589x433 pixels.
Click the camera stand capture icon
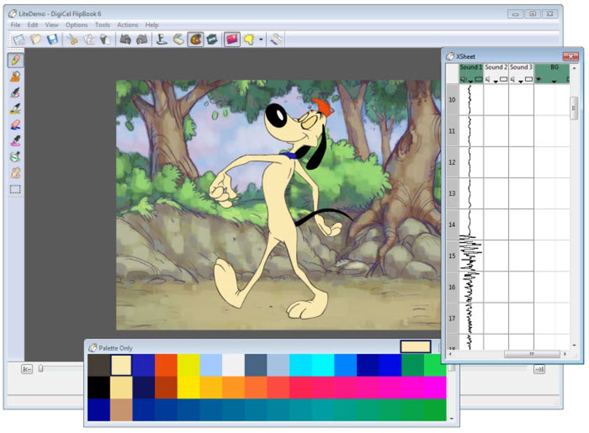click(x=162, y=39)
